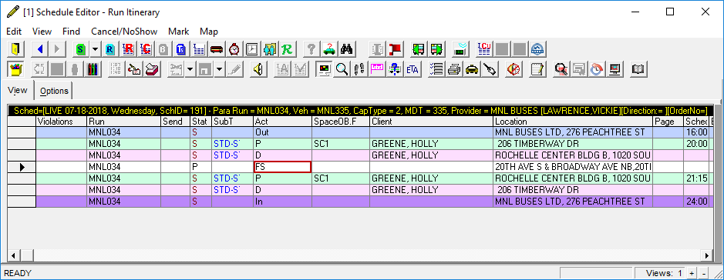Click the ETA icon

[412, 69]
